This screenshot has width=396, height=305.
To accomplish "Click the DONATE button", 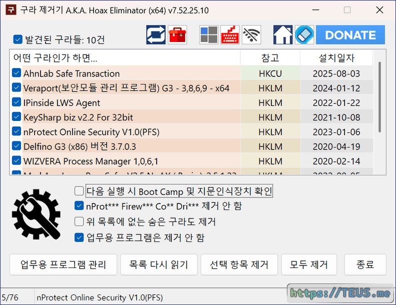I will tap(350, 35).
